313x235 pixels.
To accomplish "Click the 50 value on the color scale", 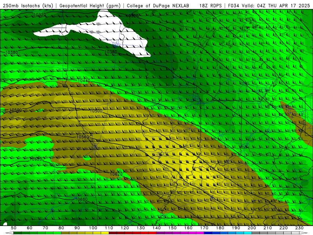I will pos(14,228).
